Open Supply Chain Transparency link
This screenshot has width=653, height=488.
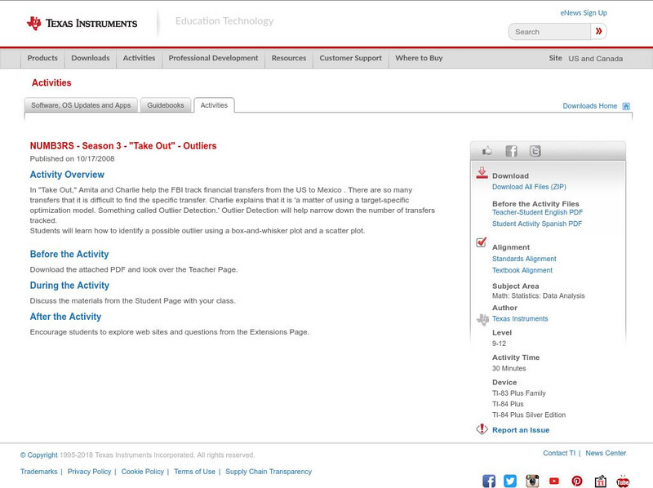point(269,472)
